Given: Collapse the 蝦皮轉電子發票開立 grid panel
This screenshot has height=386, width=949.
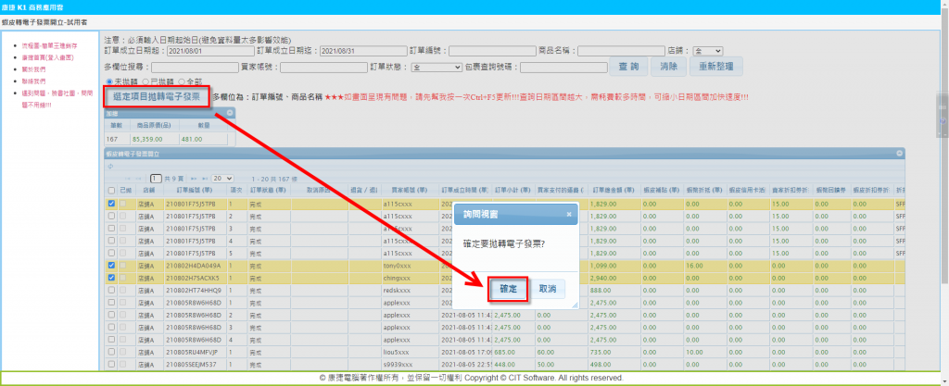Looking at the screenshot, I should (899, 153).
